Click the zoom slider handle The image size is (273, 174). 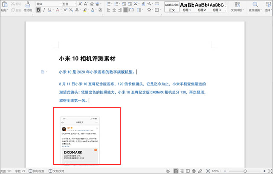click(x=245, y=171)
